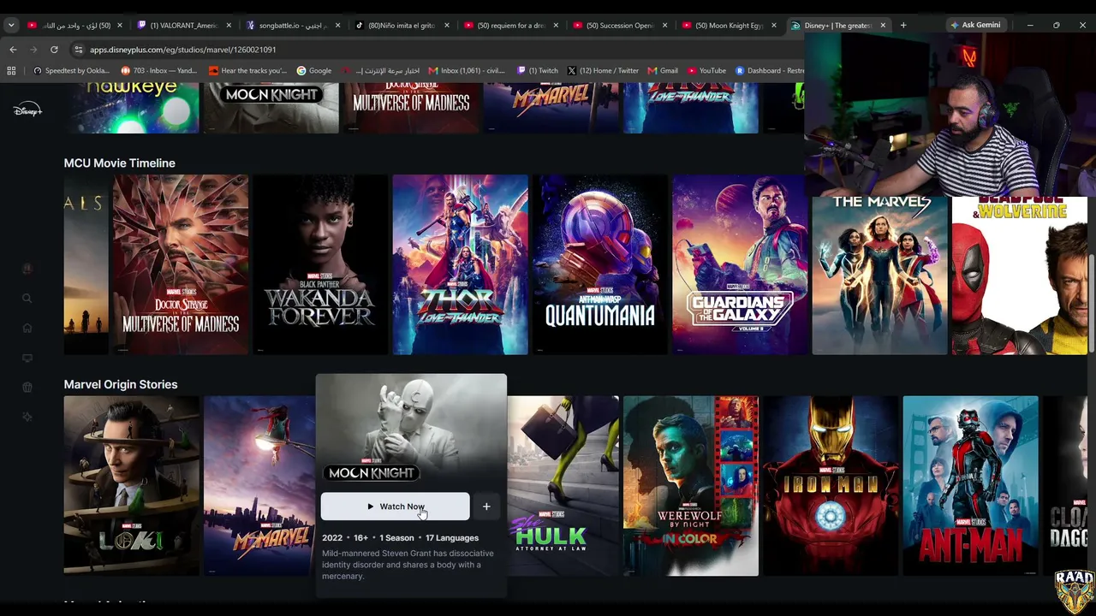This screenshot has width=1096, height=616.
Task: Close the VALORANT Twitch tab
Action: coord(228,26)
